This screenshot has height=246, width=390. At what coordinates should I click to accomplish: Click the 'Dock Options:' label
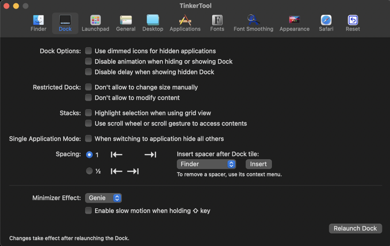pyautogui.click(x=60, y=51)
